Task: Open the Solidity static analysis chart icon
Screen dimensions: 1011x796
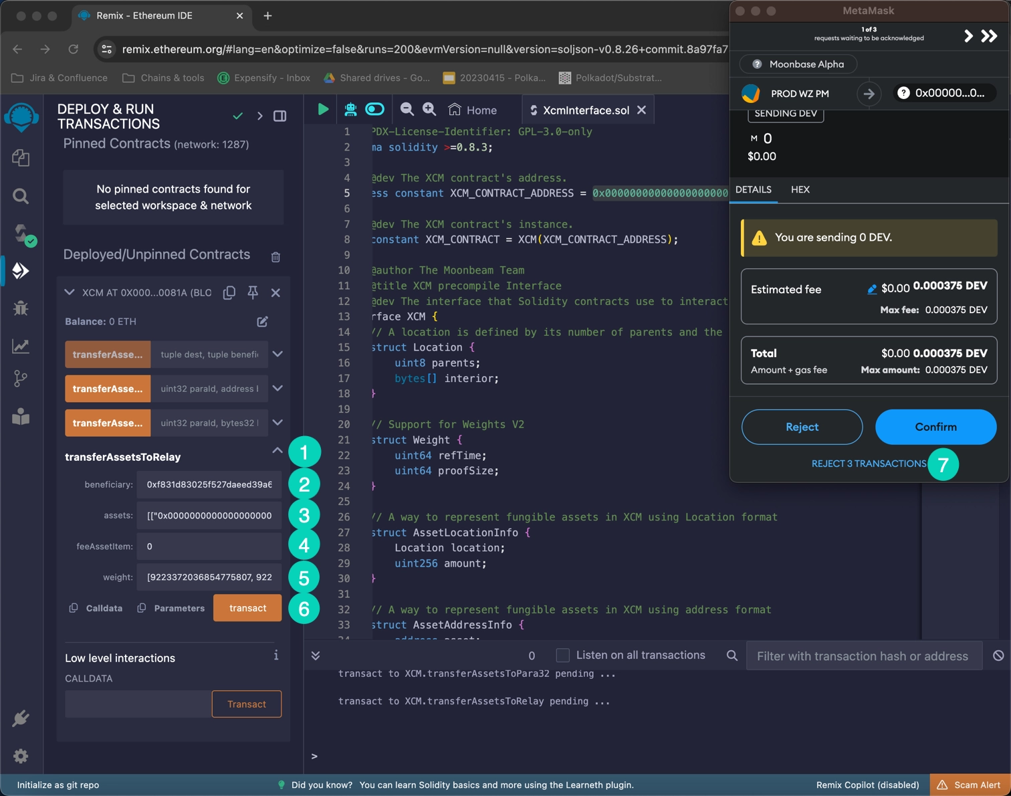Action: pyautogui.click(x=21, y=346)
